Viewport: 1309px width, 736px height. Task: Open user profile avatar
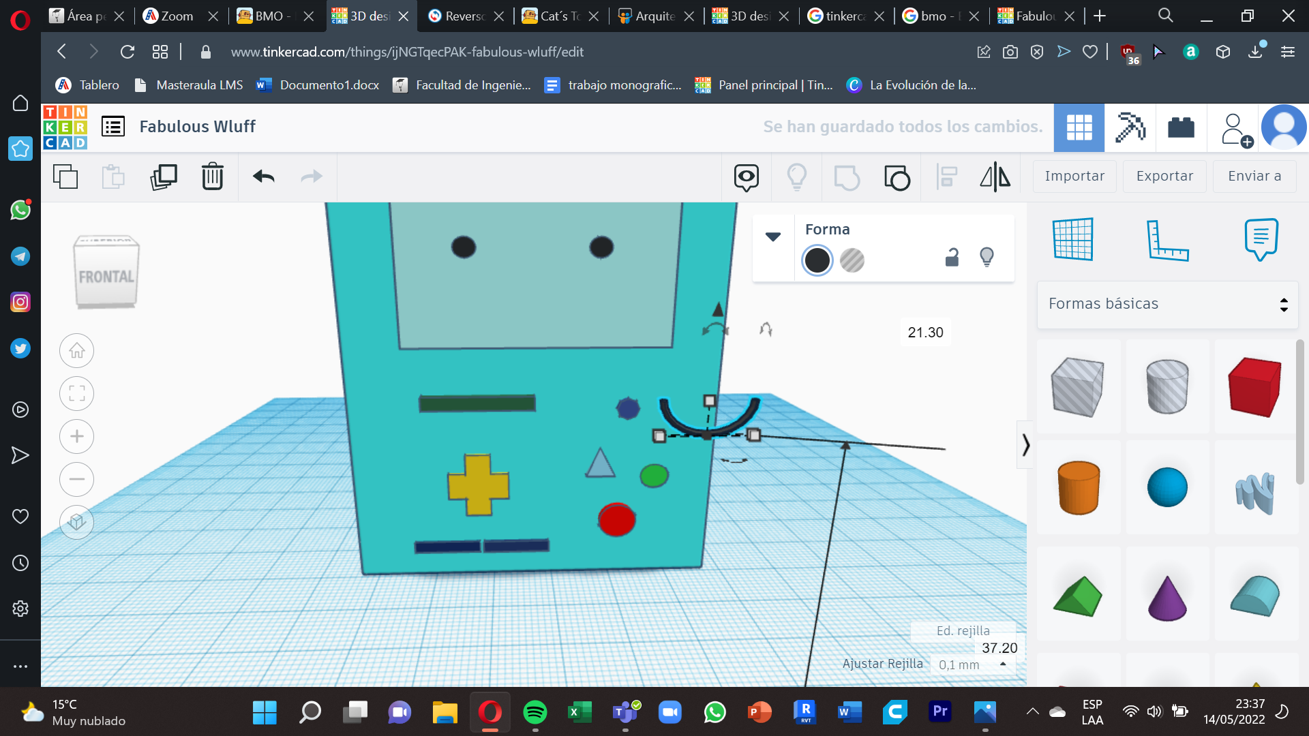pyautogui.click(x=1284, y=127)
